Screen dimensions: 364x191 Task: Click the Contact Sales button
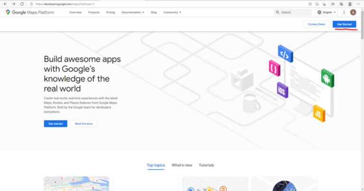[316, 24]
